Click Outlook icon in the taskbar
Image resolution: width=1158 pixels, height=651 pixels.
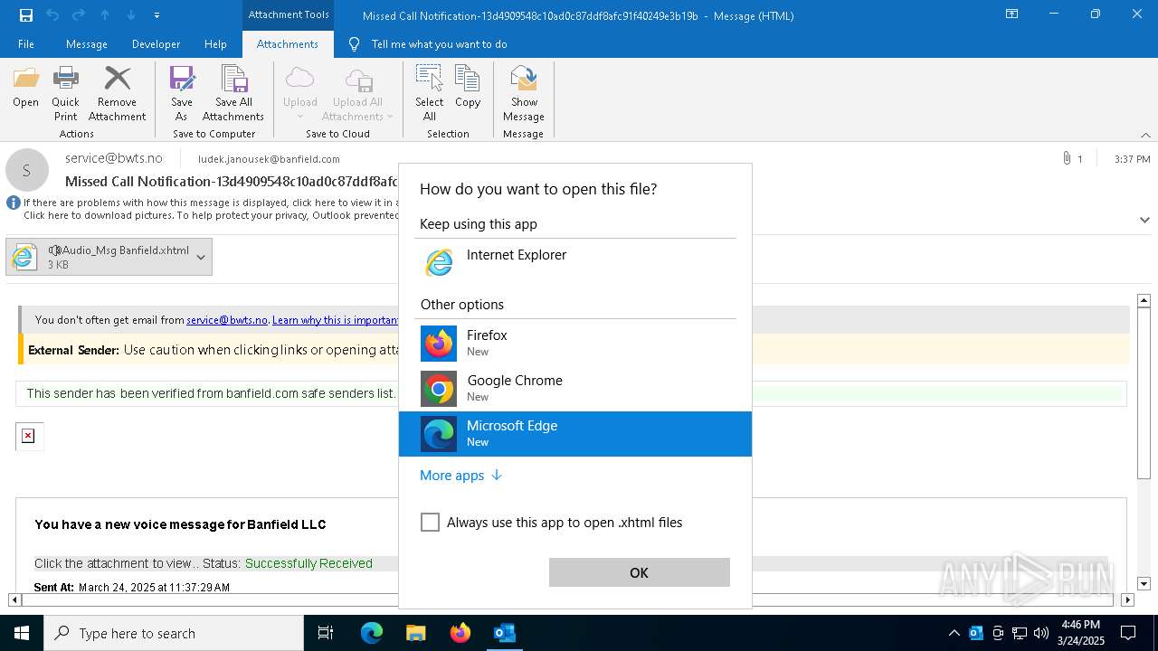[505, 633]
